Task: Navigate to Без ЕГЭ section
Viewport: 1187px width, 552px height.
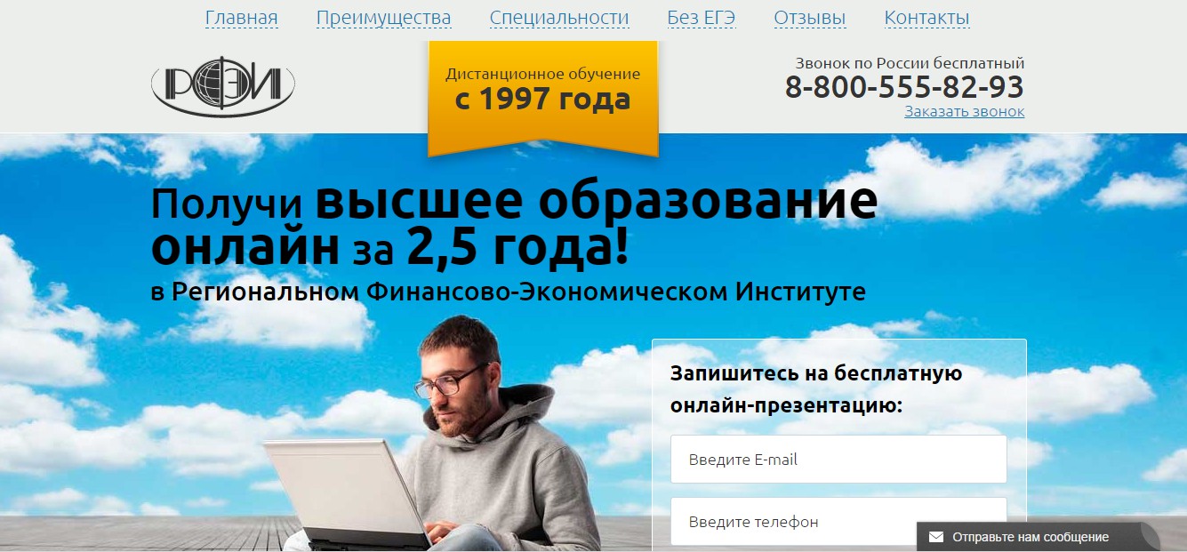Action: (x=702, y=18)
